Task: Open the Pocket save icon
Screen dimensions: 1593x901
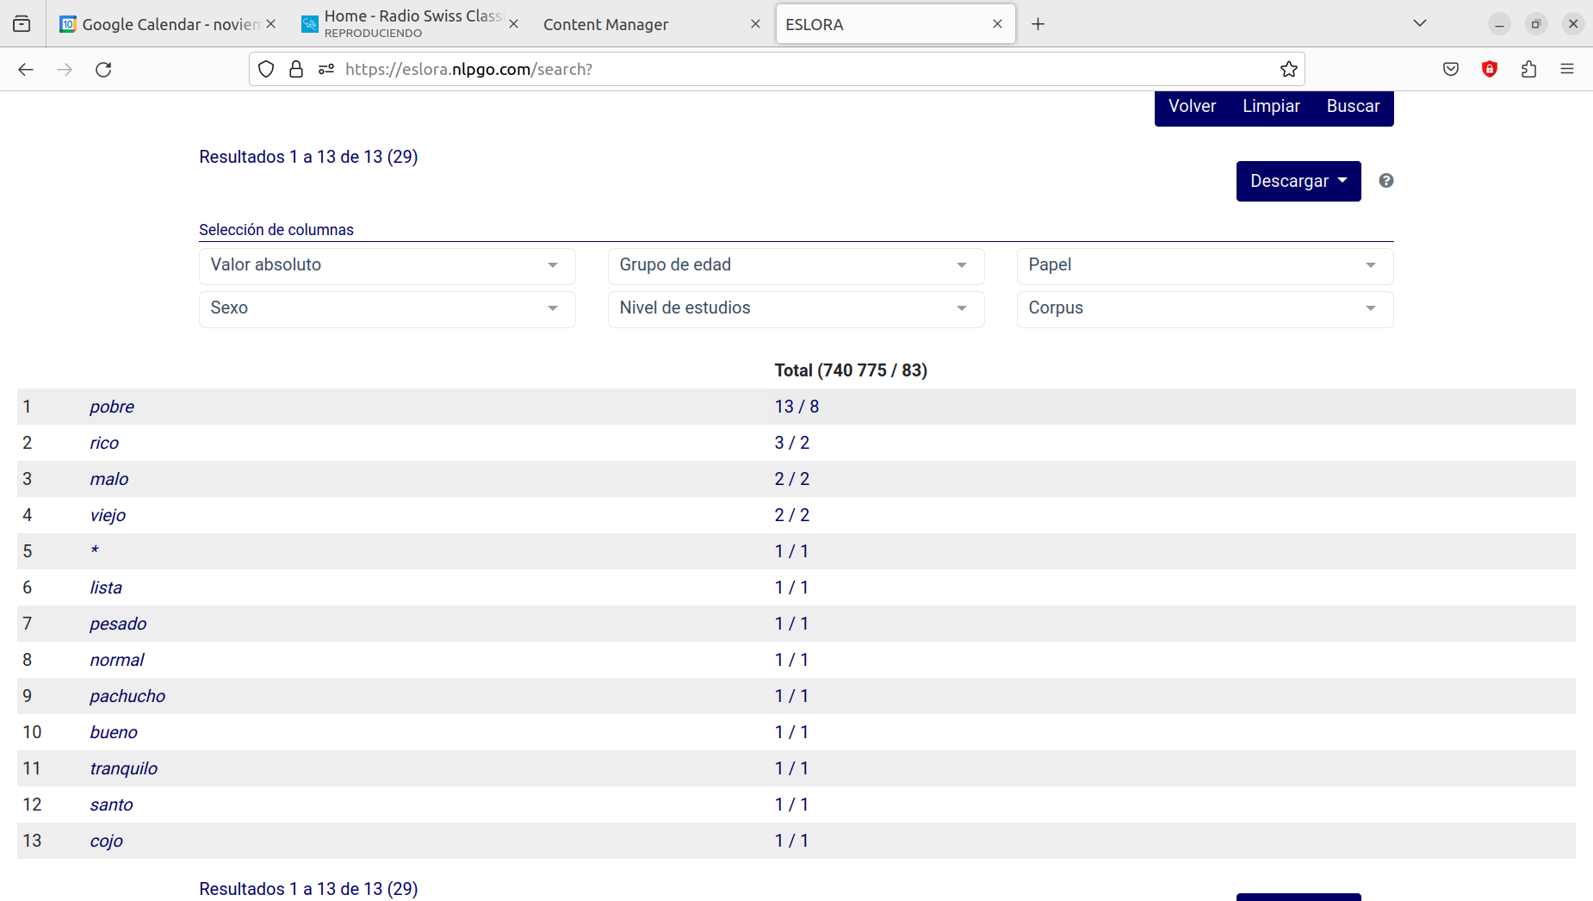Action: pos(1451,70)
